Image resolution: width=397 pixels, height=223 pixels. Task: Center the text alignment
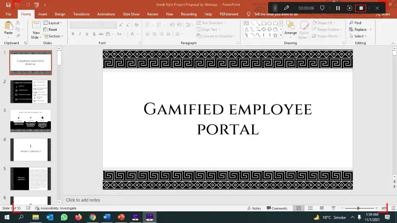click(154, 34)
